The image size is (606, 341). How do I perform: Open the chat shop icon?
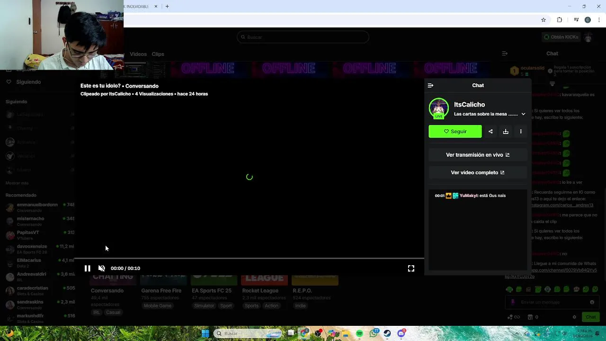coord(530,317)
